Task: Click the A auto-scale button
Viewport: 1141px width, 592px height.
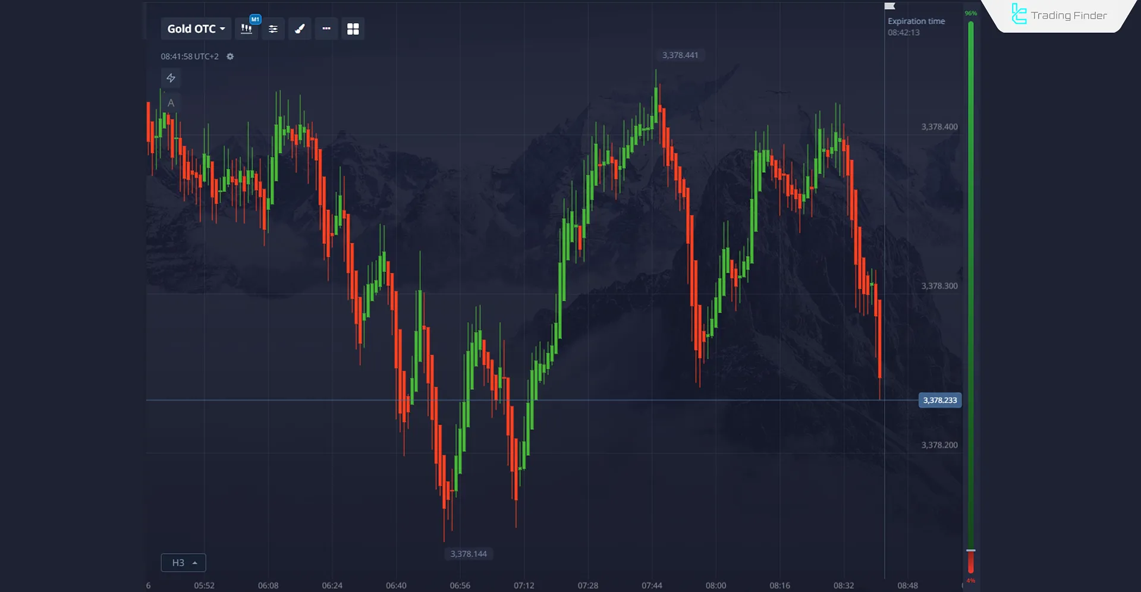Action: (x=171, y=103)
